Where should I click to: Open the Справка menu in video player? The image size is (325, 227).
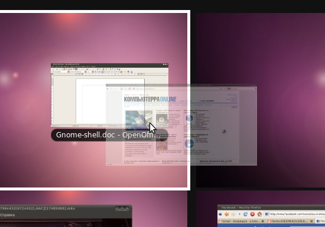tap(7, 215)
